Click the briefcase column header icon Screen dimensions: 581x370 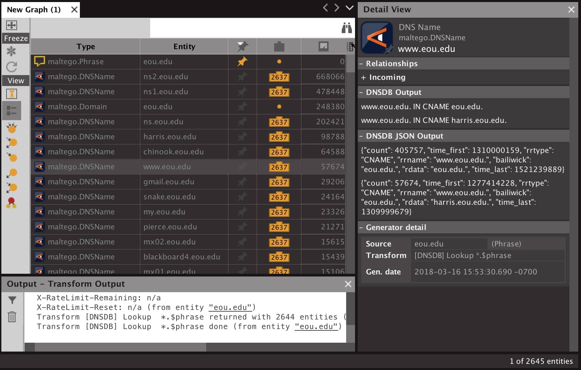279,46
